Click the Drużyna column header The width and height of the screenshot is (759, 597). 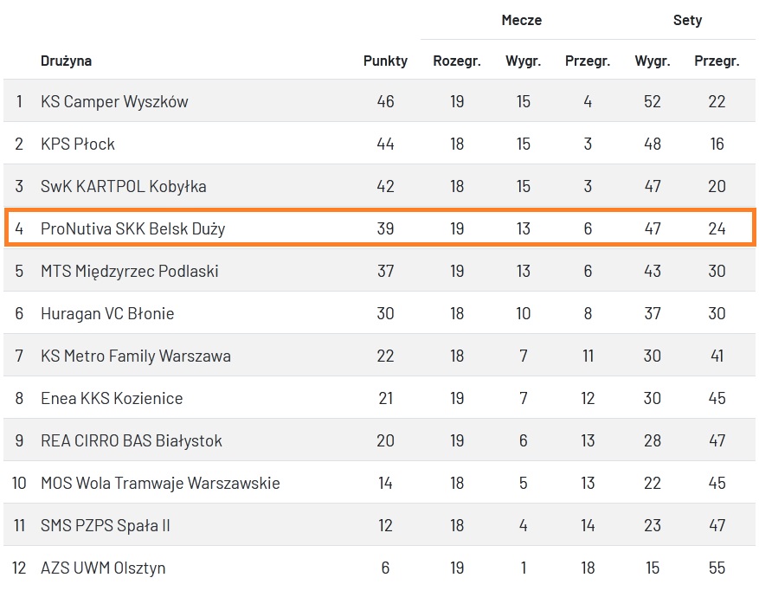[66, 61]
